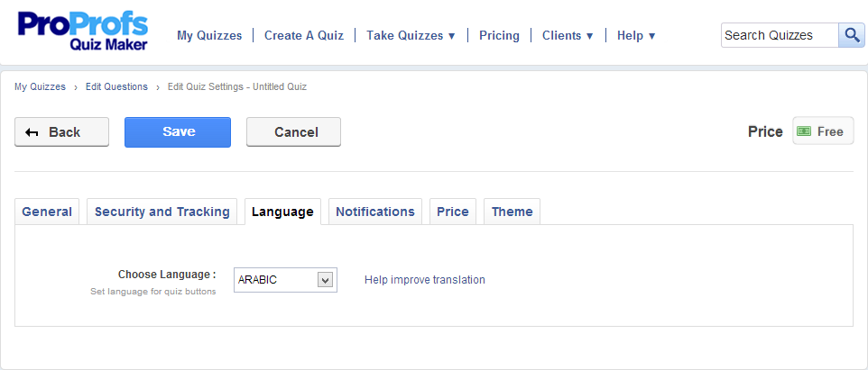
Task: Switch to the Theme tab
Action: (512, 212)
